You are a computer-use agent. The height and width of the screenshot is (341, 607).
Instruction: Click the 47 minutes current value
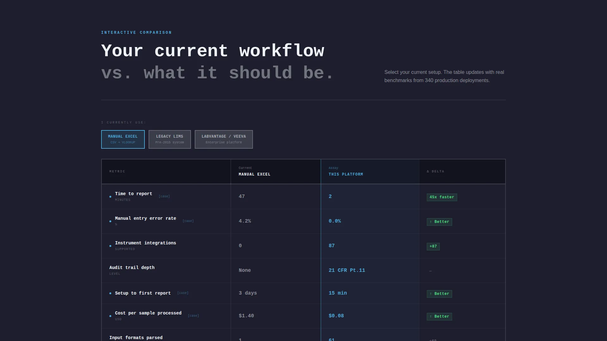242,196
